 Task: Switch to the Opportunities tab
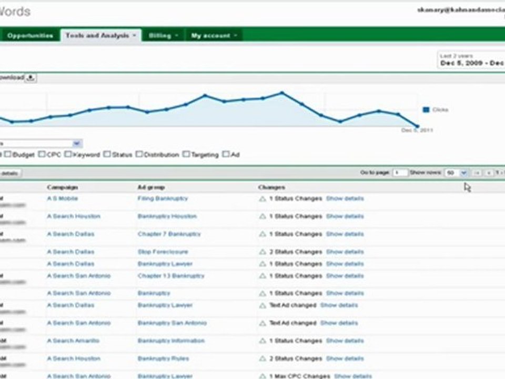(x=30, y=35)
